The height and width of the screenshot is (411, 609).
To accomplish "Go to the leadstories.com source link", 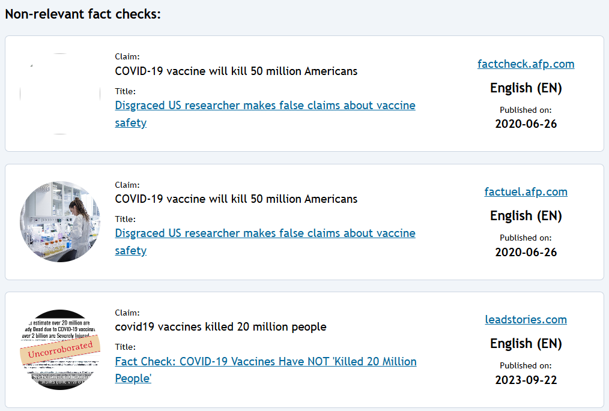I will [526, 320].
